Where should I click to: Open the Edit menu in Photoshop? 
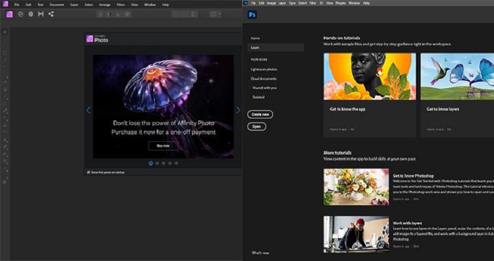(261, 3)
